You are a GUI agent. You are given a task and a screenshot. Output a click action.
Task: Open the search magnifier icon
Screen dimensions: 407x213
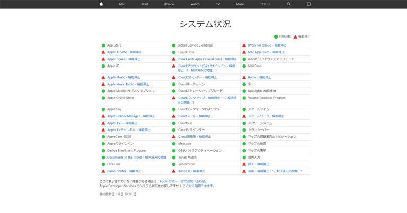[289, 4]
